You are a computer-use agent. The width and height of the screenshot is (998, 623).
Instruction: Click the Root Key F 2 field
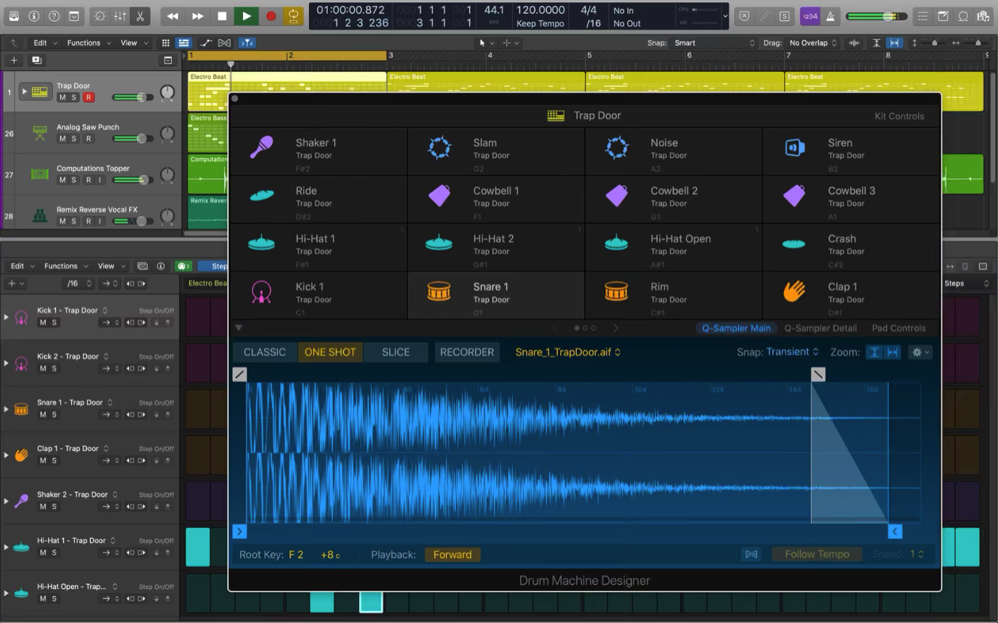296,555
